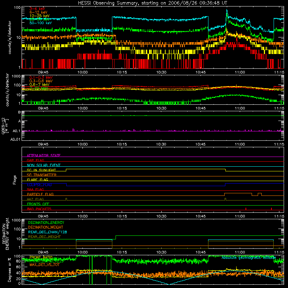Click the 10:15 tick below the keV count panel
The image size is (288, 288).
[x=122, y=72]
